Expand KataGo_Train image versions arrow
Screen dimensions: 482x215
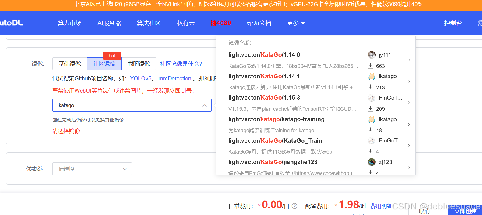coord(408,146)
